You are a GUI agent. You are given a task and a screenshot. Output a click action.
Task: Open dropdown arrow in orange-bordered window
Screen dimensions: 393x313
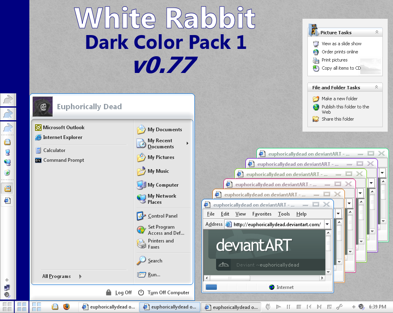coord(338,214)
